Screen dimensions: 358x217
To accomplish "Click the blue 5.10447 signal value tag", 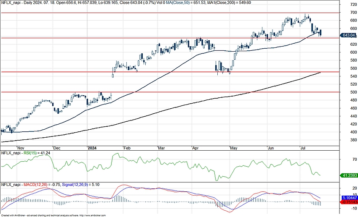I will [x=349, y=197].
